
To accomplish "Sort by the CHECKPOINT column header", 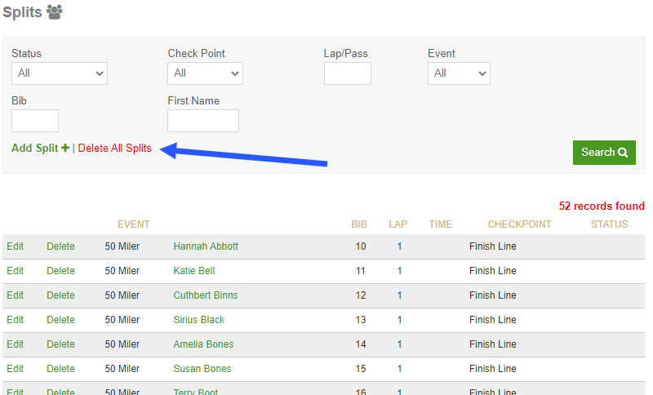I will click(519, 224).
